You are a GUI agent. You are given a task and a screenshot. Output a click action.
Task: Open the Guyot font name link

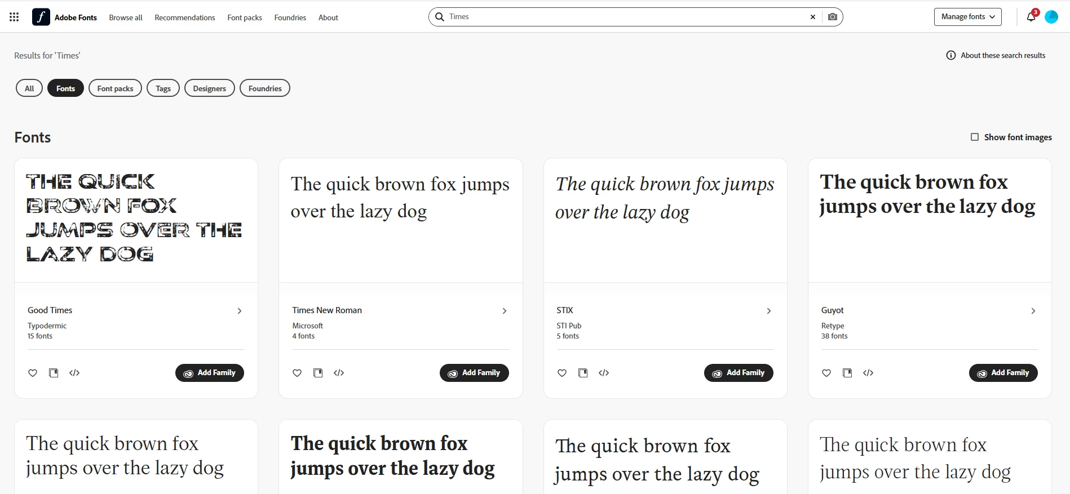833,310
